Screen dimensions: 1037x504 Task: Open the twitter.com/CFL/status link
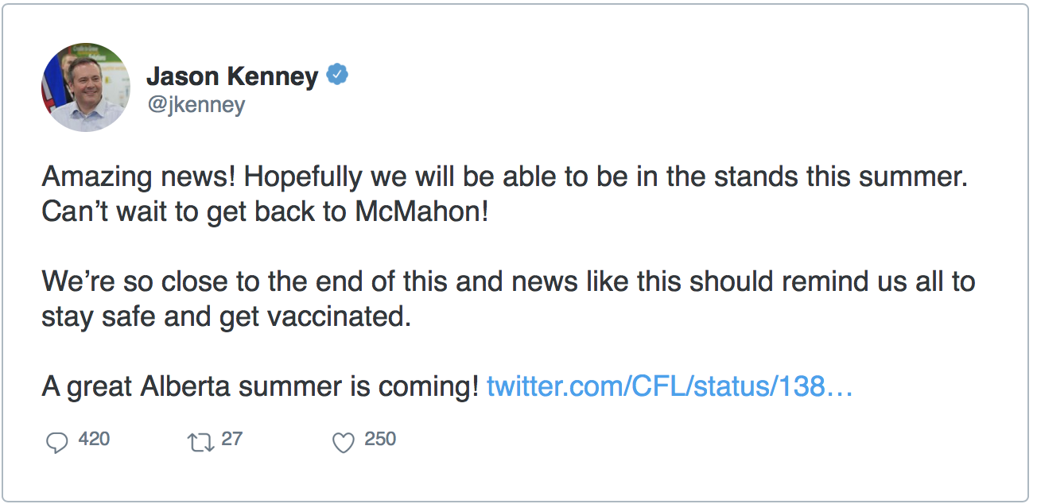(670, 387)
